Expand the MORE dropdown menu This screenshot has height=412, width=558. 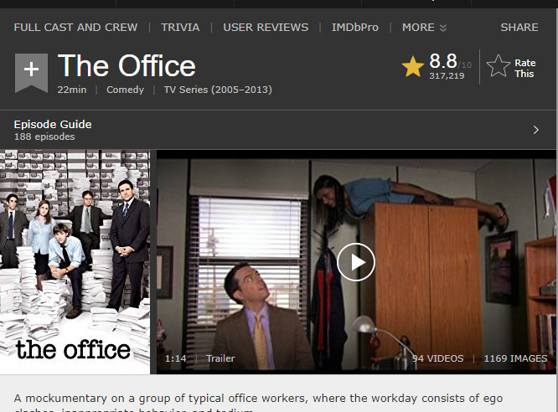click(424, 28)
